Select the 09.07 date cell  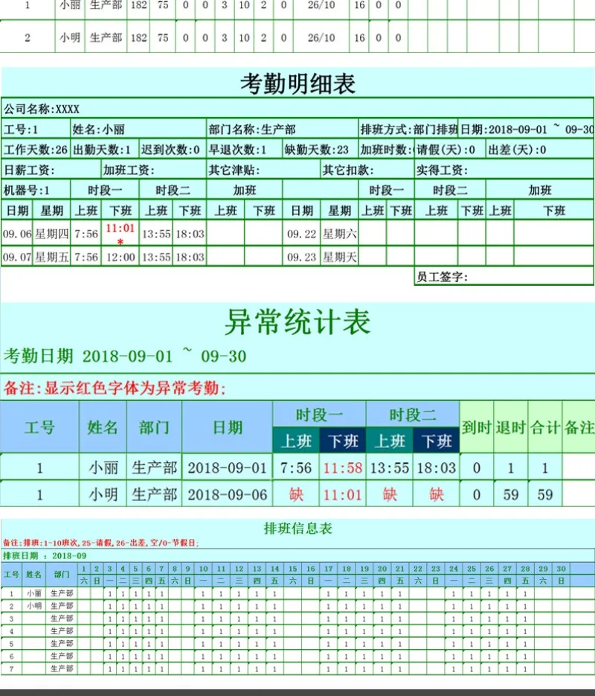point(17,257)
